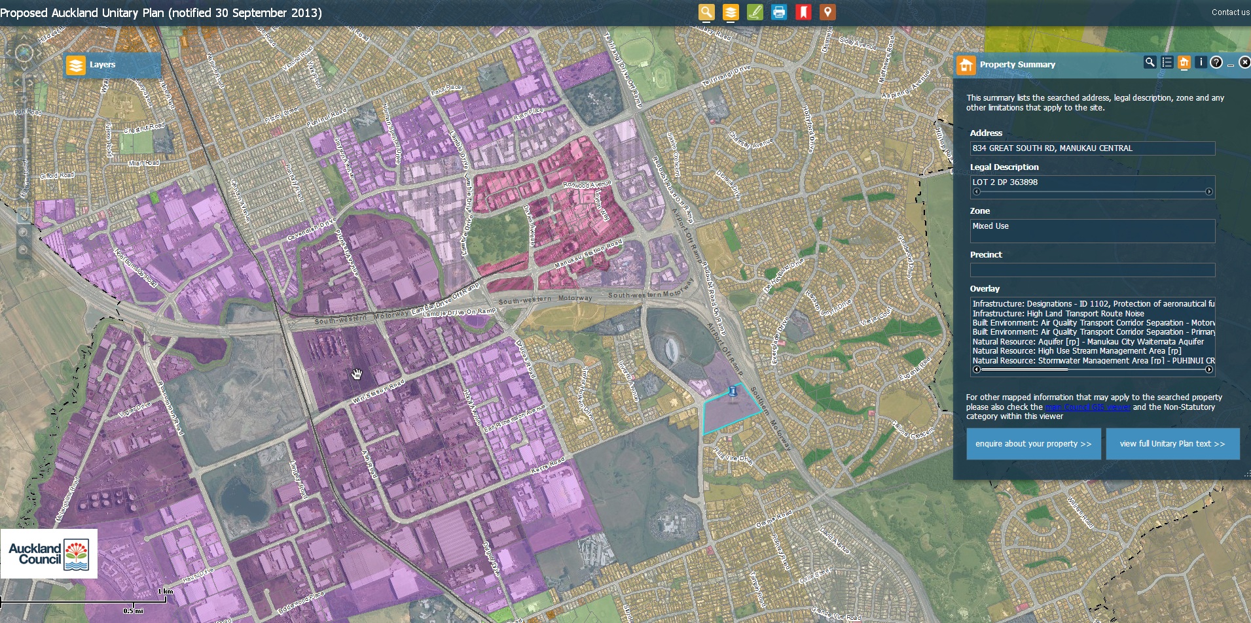Open the red Bookmarks tool
Screen dimensions: 1251x623
[803, 12]
